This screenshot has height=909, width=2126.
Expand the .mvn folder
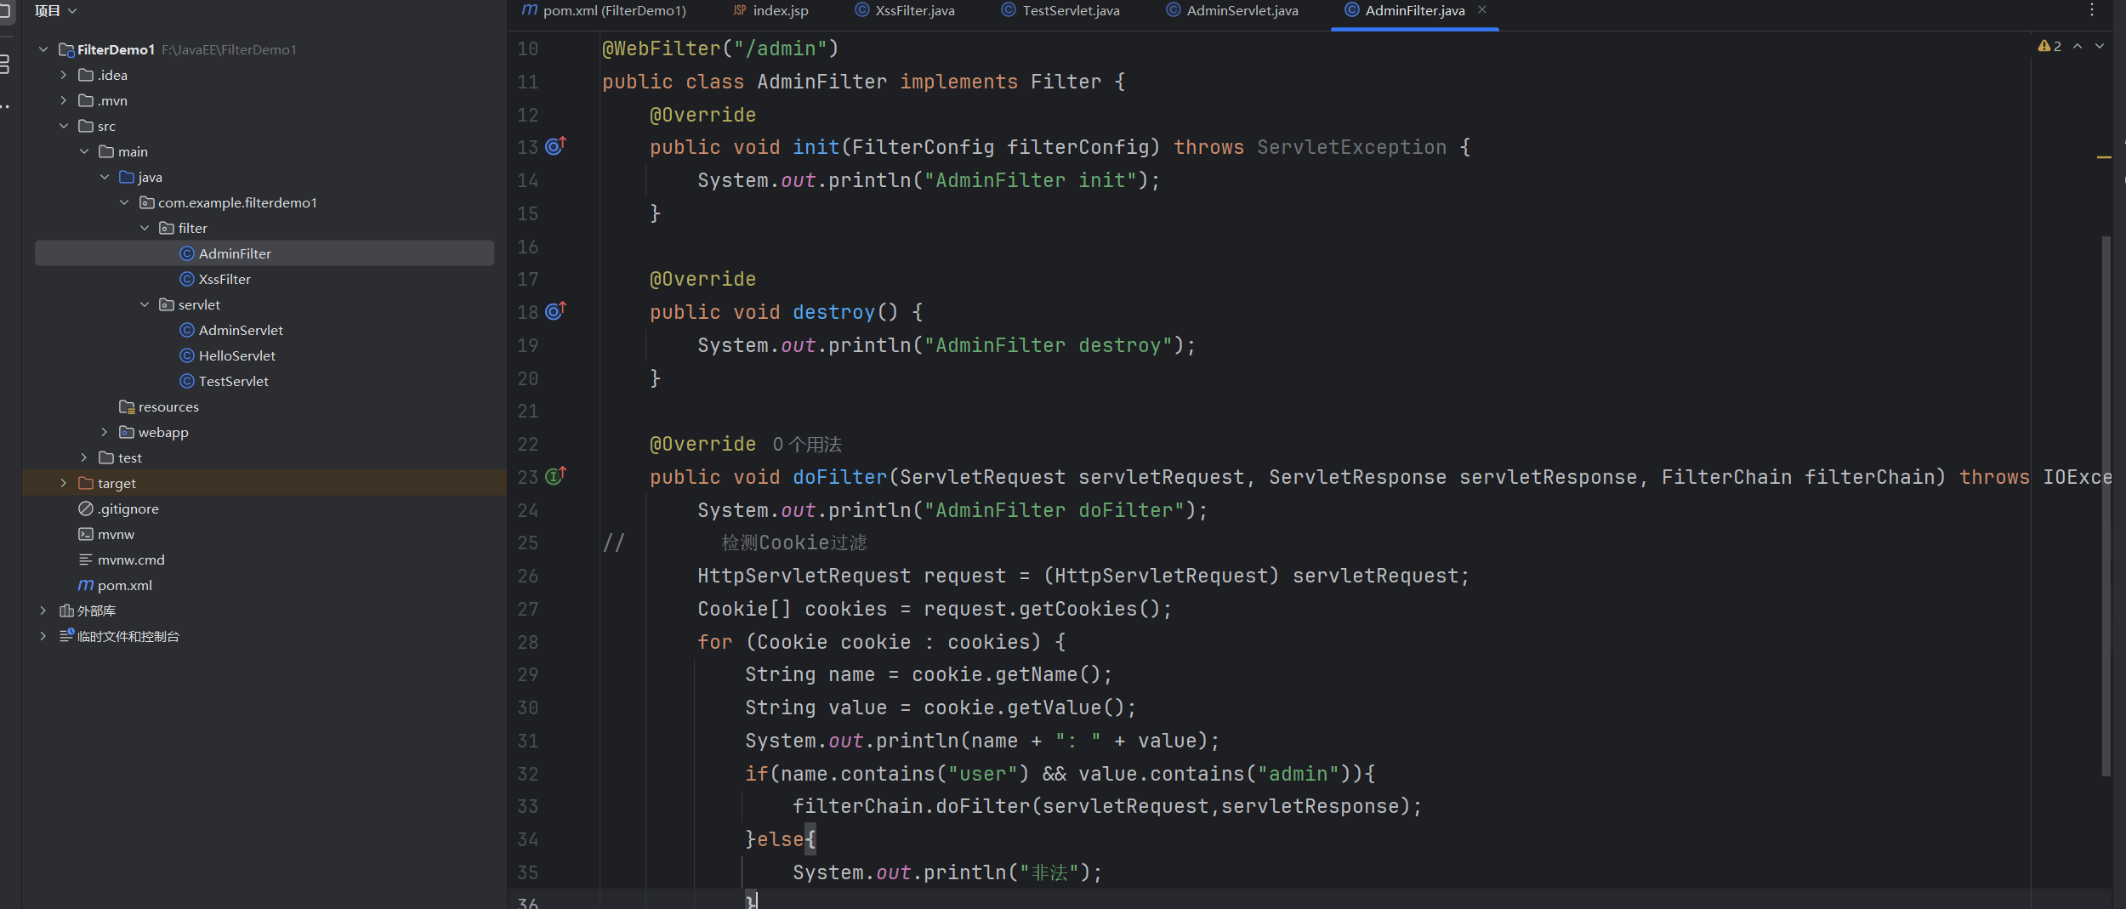point(64,100)
